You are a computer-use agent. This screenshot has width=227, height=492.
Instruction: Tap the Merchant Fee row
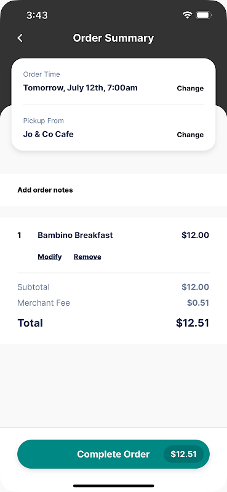(113, 303)
